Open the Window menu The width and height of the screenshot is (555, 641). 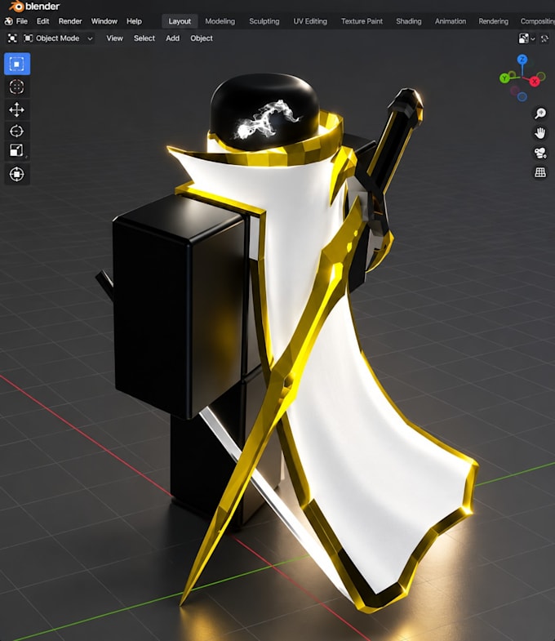click(x=104, y=21)
